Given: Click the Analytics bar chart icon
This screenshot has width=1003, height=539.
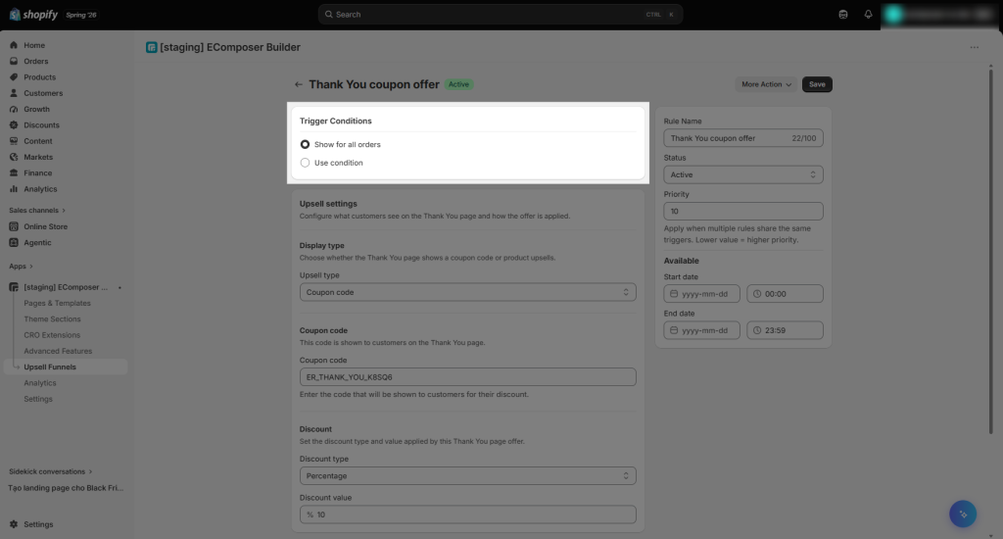Looking at the screenshot, I should pyautogui.click(x=14, y=189).
